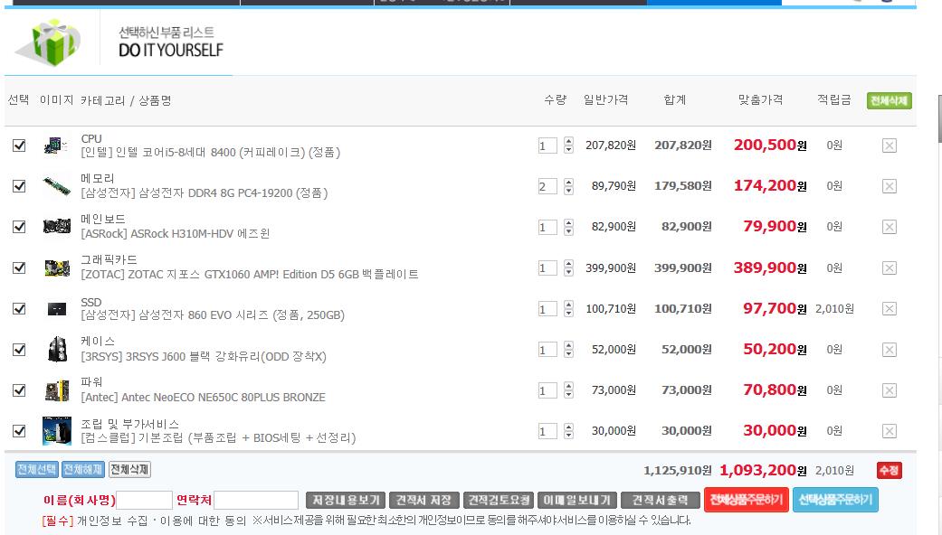Open the 삼성전자 860 EVO 시리즈 product link

(x=213, y=316)
